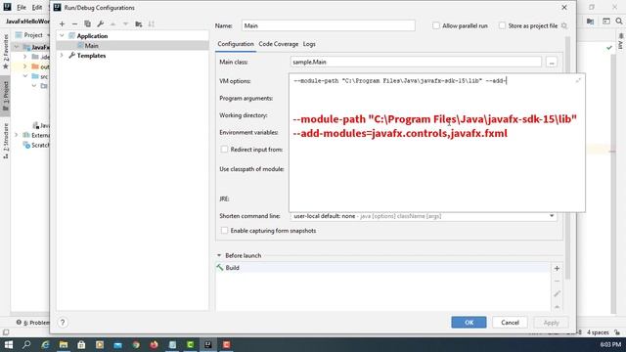
Task: Open the red recorder app in taskbar
Action: [x=226, y=344]
